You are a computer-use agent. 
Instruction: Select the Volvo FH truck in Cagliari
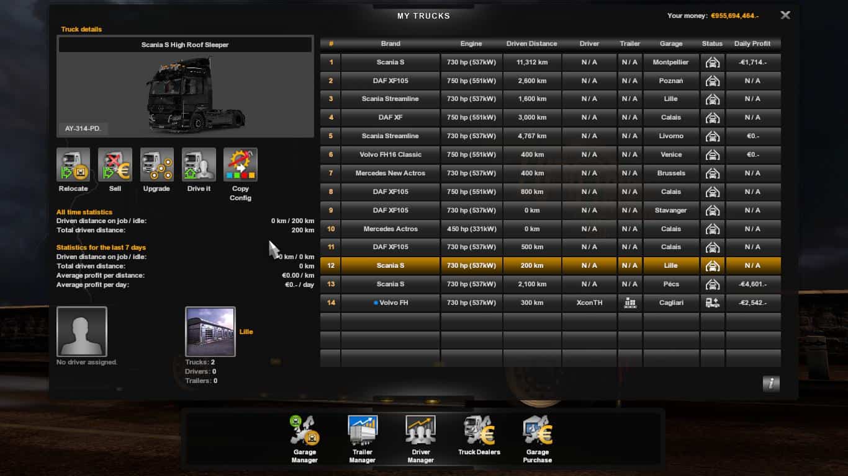(x=390, y=303)
